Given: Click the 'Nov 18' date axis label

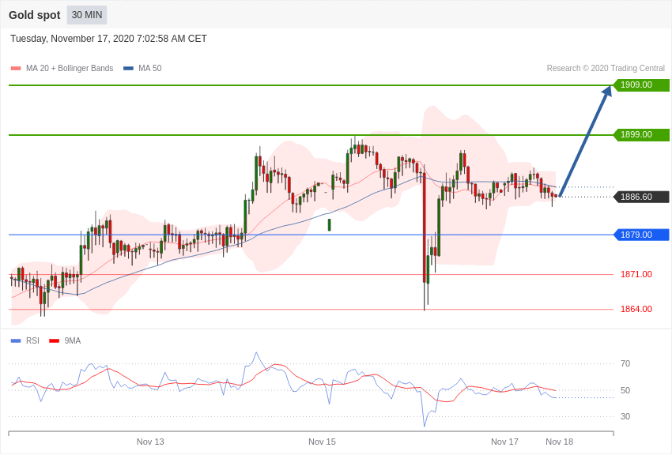Looking at the screenshot, I should click(559, 442).
